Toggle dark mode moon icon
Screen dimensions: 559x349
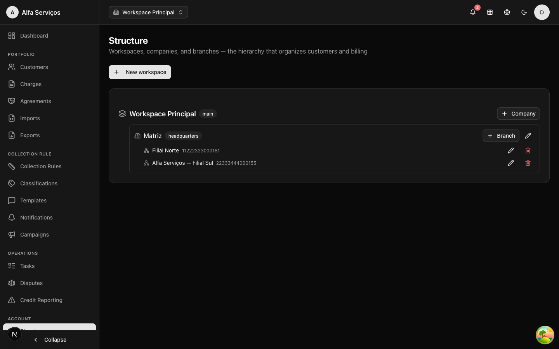click(x=524, y=12)
